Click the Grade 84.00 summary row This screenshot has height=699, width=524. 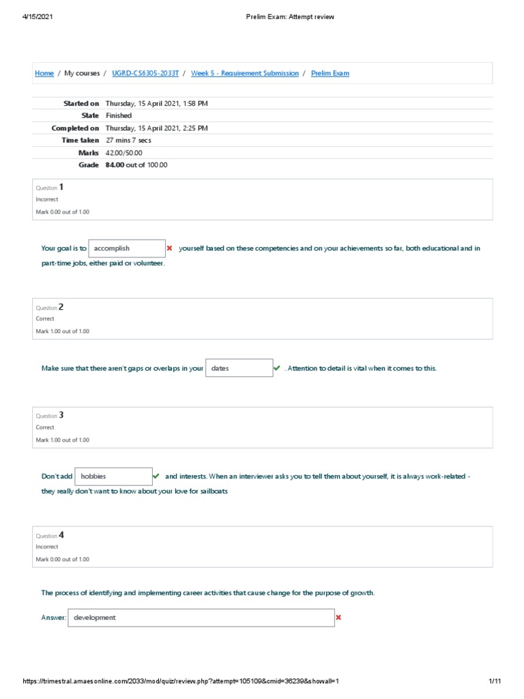(x=136, y=165)
